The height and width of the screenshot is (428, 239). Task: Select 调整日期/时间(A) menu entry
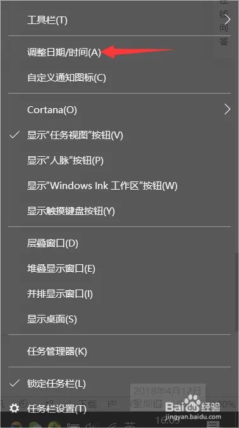click(64, 52)
